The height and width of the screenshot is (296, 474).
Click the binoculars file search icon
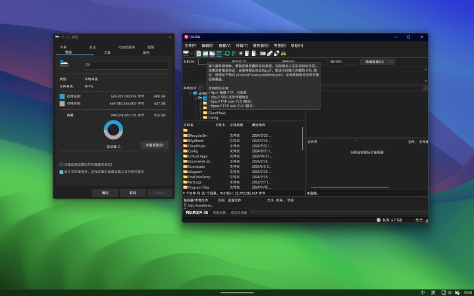[284, 53]
